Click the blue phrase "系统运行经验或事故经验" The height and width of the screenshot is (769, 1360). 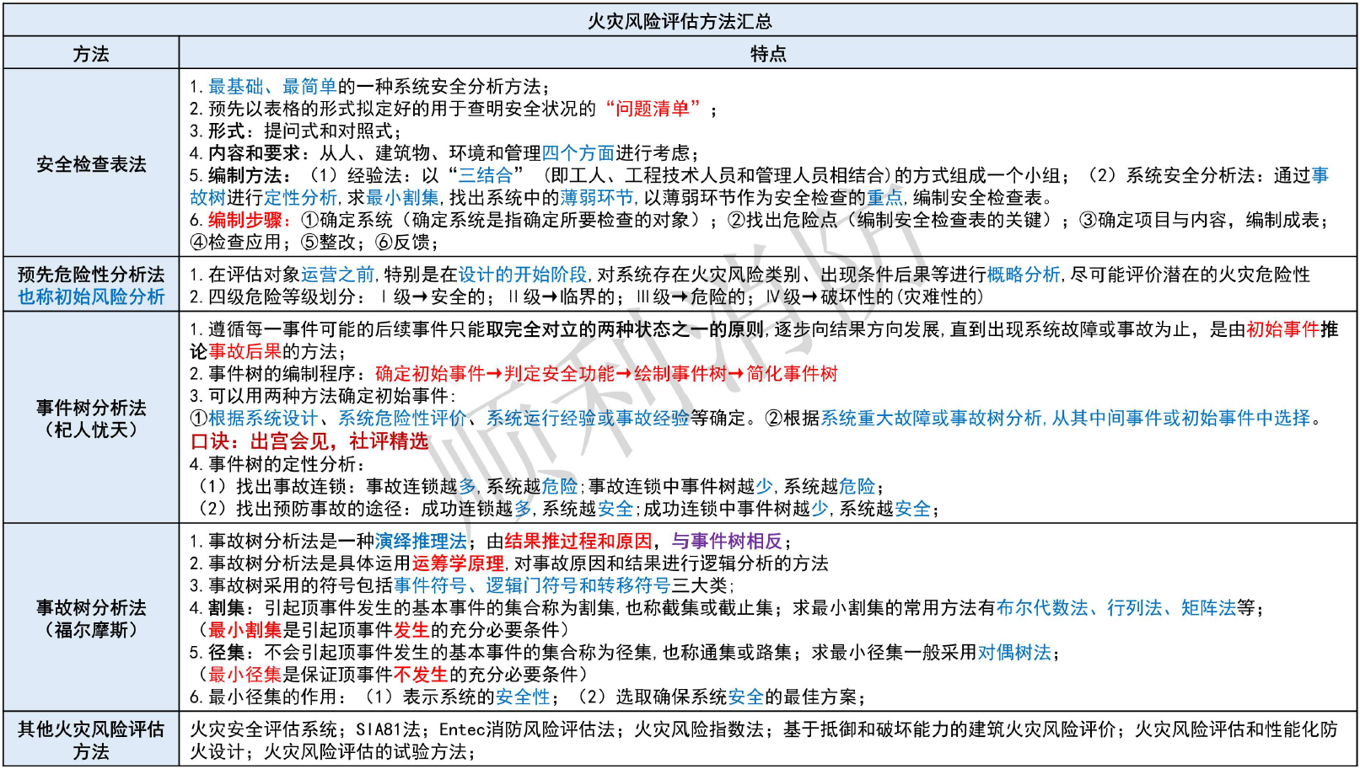pyautogui.click(x=588, y=418)
